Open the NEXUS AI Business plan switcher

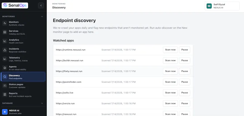click(23, 112)
